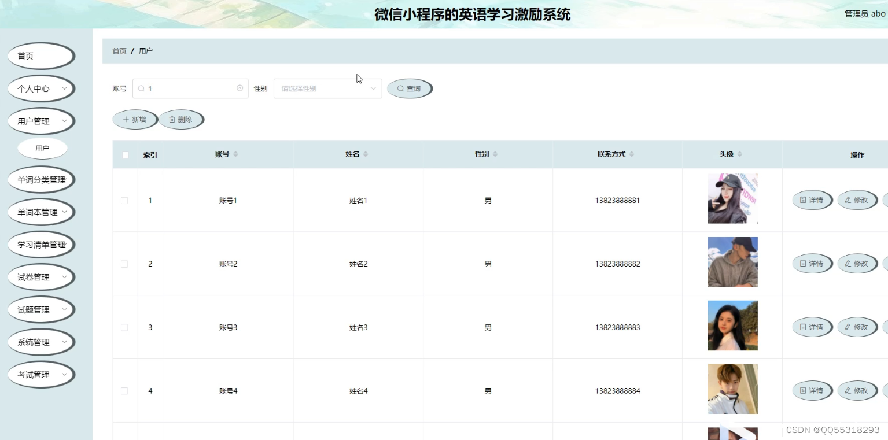
Task: Click the edit pencil icon on row 1's 修改 button
Action: (848, 199)
